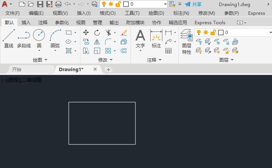272x168 pixels.
Task: Open the 格式(O) menu
Action: (x=108, y=13)
